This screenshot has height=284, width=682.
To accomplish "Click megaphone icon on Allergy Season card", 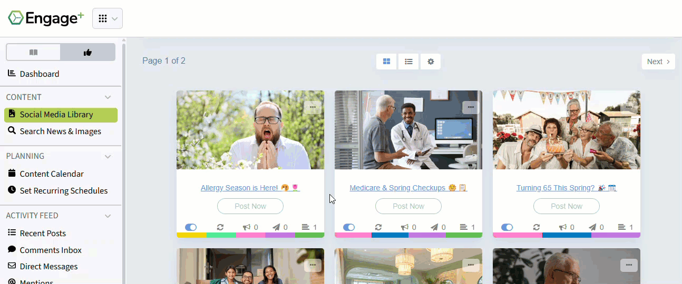I will pos(247,227).
